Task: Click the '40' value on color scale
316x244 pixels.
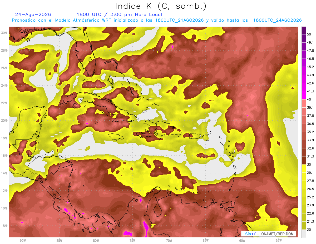Action: click(x=309, y=99)
